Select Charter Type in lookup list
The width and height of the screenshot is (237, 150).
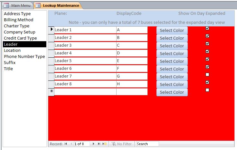click(x=25, y=26)
